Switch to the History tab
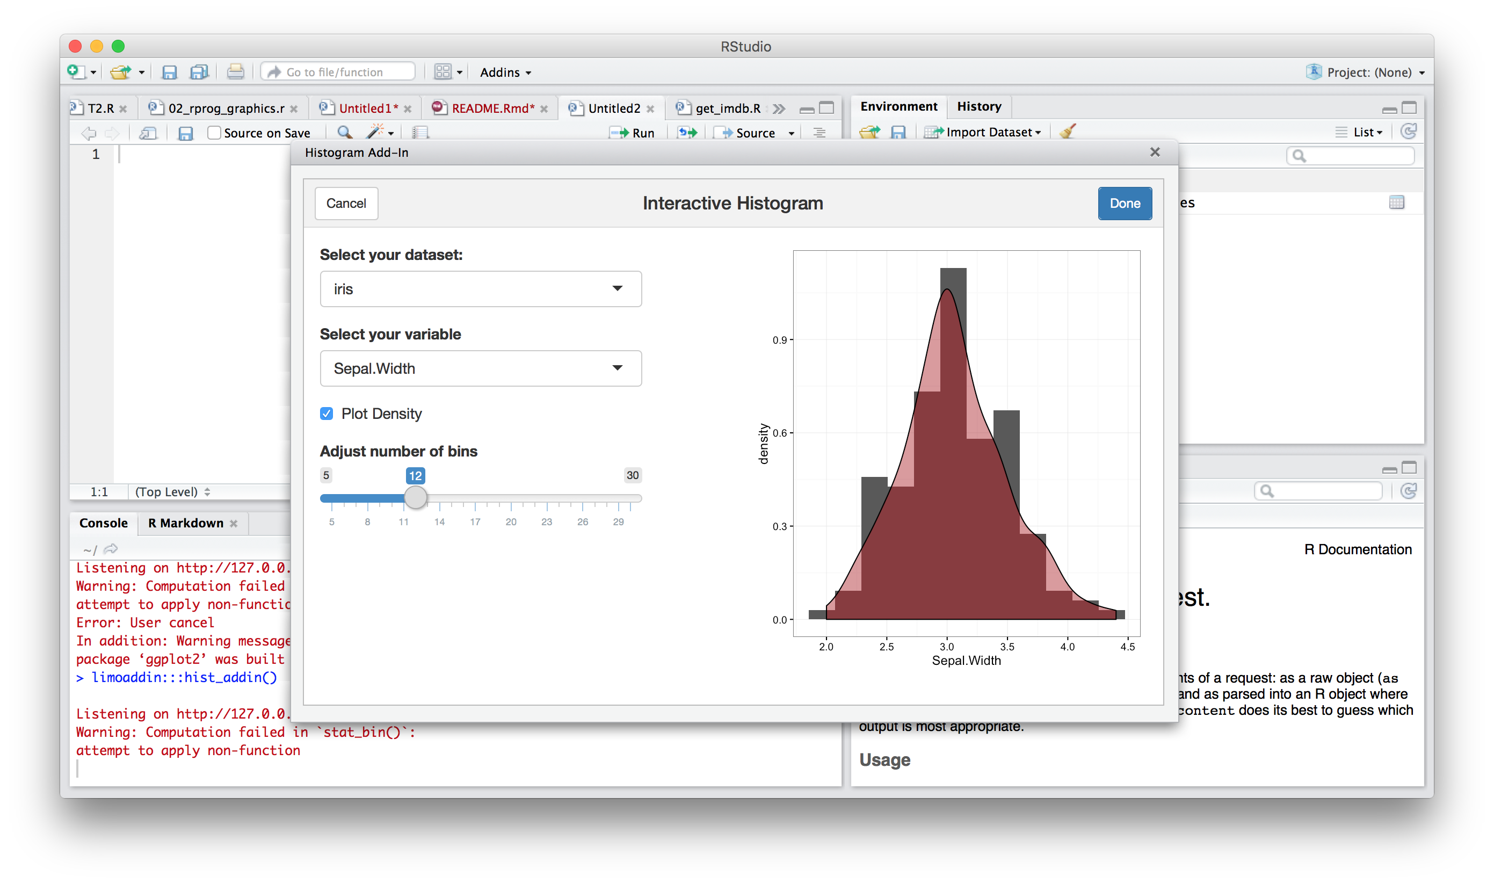The image size is (1494, 884). click(979, 107)
